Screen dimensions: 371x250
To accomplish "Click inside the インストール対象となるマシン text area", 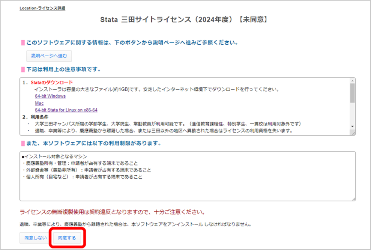I will coord(188,176).
